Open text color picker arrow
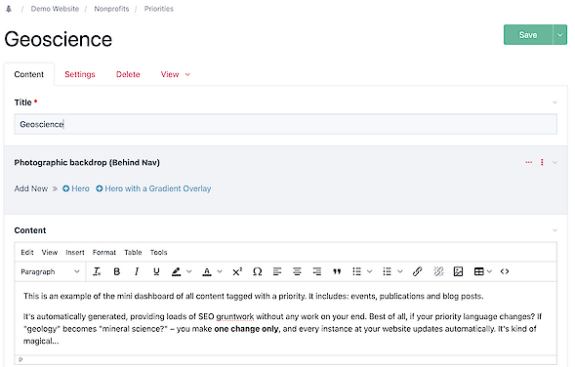Image resolution: width=575 pixels, height=367 pixels. point(220,271)
